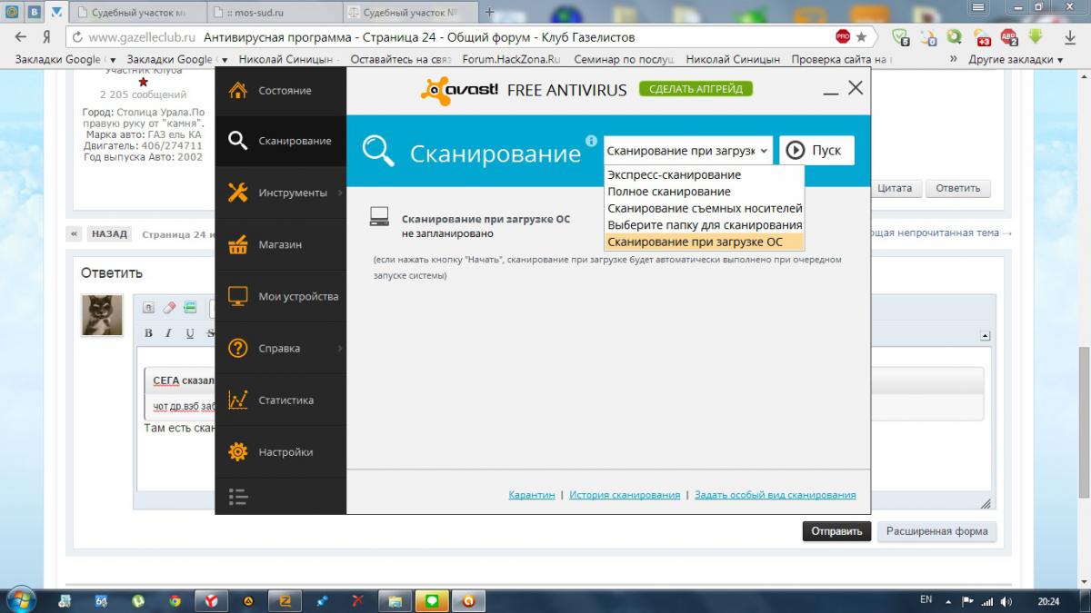The width and height of the screenshot is (1091, 613).
Task: Click the Yandex Я button in browser toolbar
Action: pos(46,37)
